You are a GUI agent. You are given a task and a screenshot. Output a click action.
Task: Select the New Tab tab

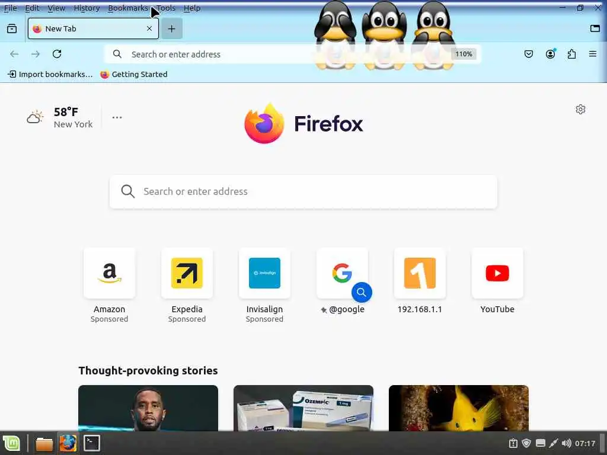tap(93, 28)
